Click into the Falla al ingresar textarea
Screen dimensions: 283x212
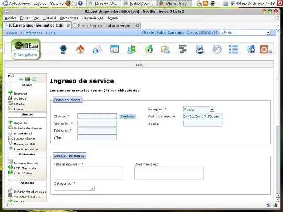[x=88, y=173]
